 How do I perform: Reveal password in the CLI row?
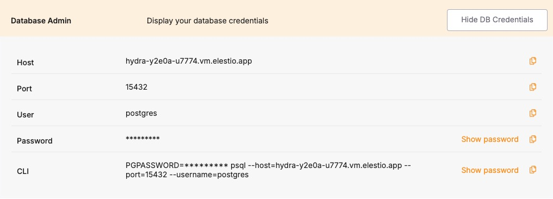pyautogui.click(x=490, y=170)
